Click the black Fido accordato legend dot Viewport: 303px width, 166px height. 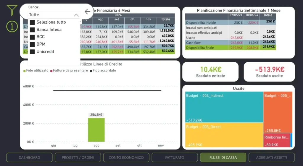point(91,71)
